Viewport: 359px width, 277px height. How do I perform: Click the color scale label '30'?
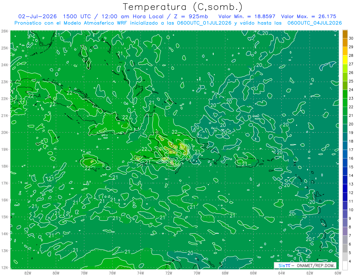[x=351, y=38]
